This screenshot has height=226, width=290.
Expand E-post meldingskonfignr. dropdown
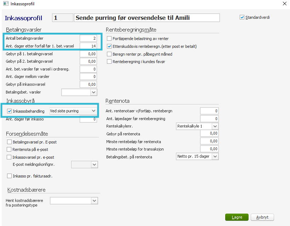[x=94, y=165]
